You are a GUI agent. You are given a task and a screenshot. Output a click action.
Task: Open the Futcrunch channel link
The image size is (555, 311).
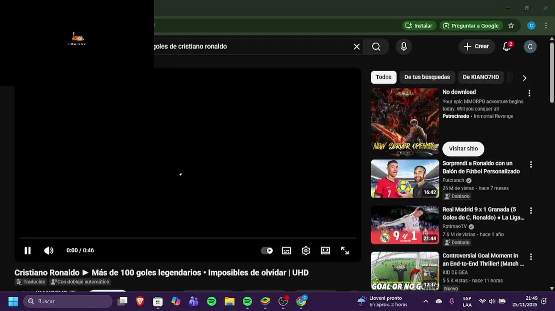(x=453, y=181)
